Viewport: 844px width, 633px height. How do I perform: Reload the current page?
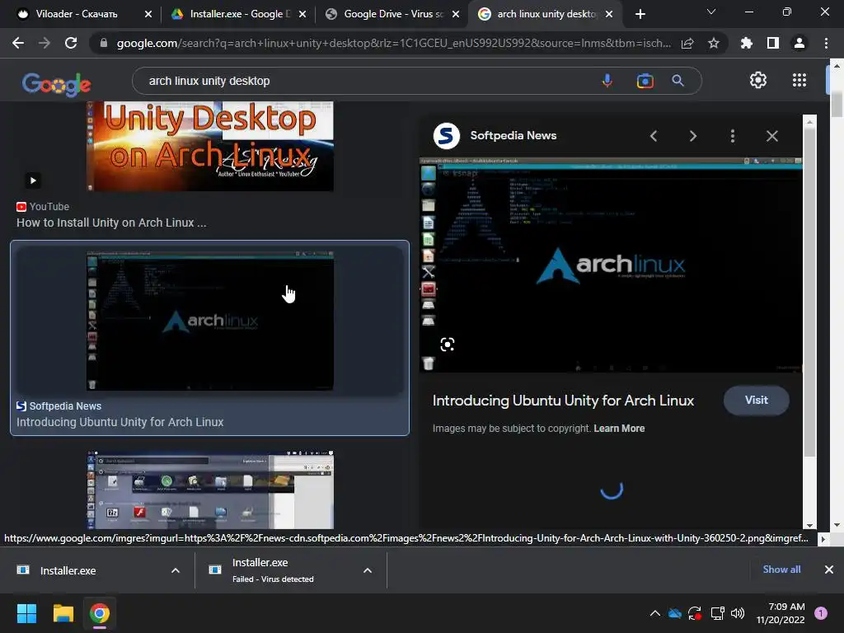71,43
